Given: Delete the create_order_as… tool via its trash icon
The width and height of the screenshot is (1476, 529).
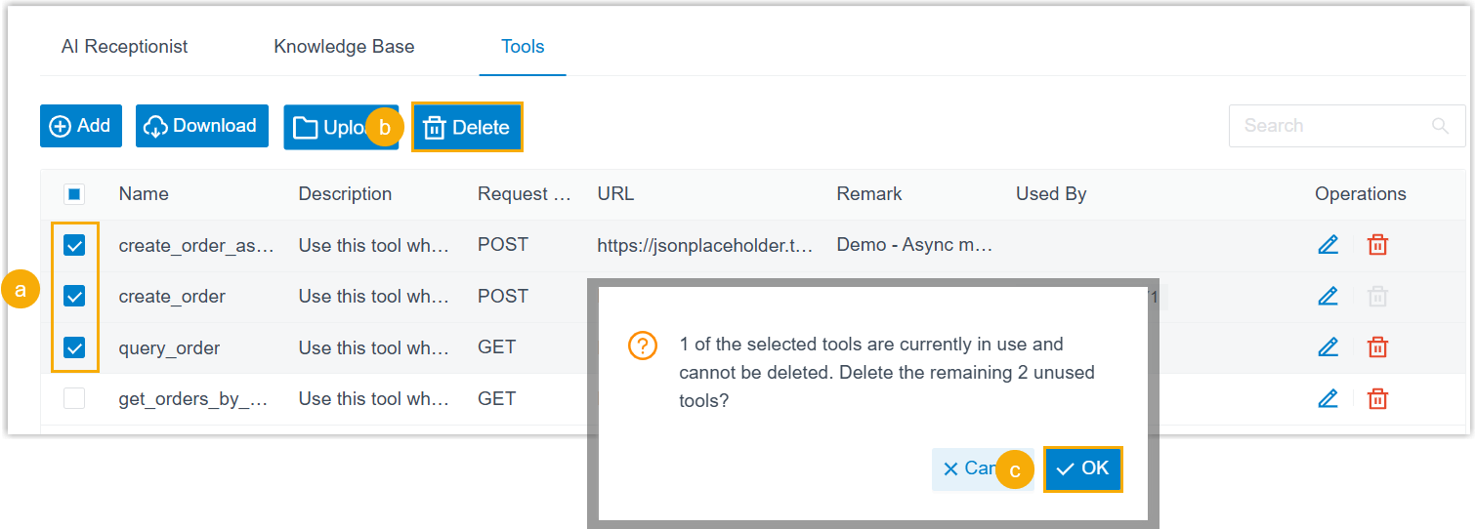Looking at the screenshot, I should pos(1377,245).
